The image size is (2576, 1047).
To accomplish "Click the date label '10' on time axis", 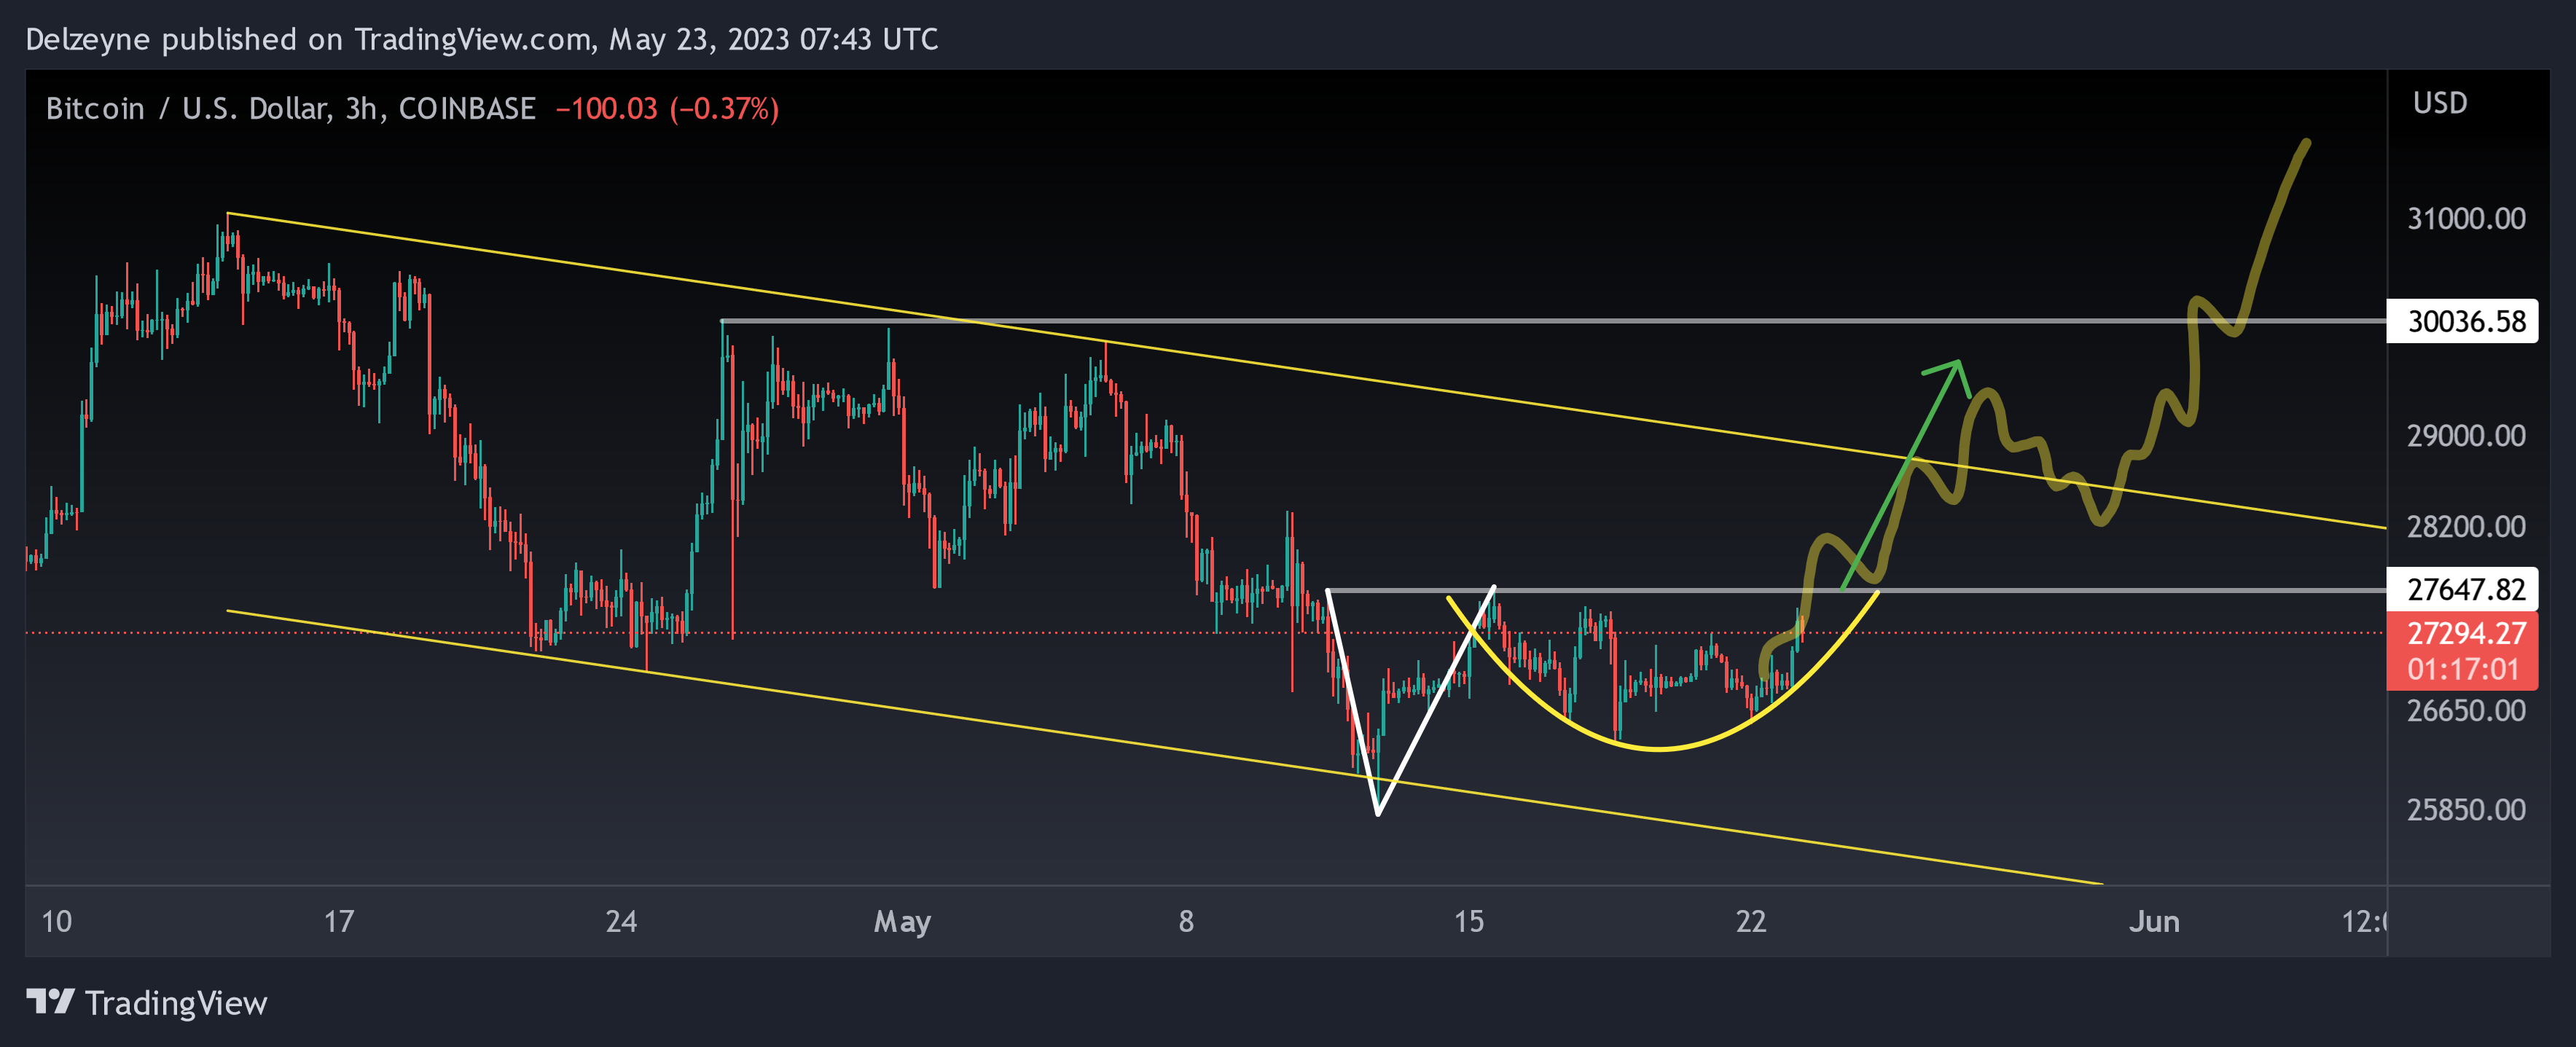I will [x=56, y=921].
